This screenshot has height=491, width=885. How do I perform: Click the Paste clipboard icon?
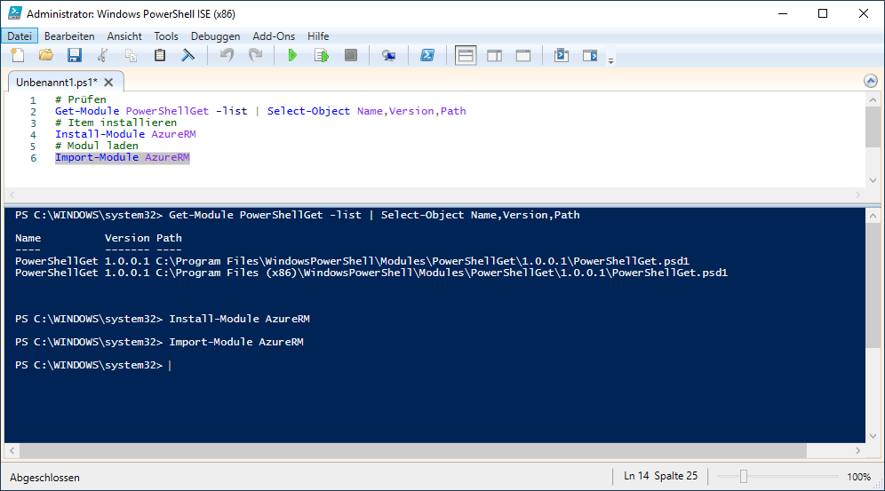(x=160, y=56)
